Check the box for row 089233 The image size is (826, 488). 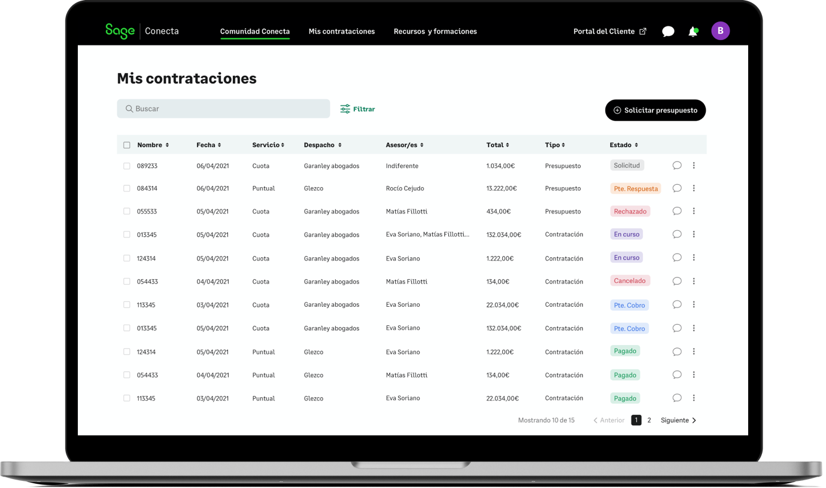coord(127,166)
